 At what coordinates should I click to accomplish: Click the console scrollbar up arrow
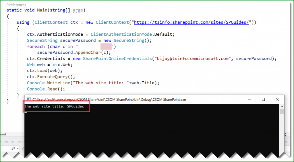point(282,106)
